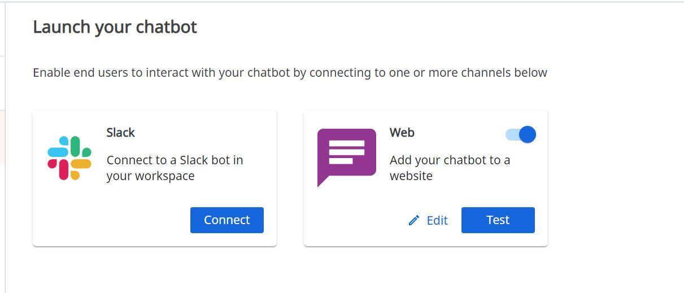
Task: Click the text 'Add your chatbot to a website'
Action: tap(450, 168)
